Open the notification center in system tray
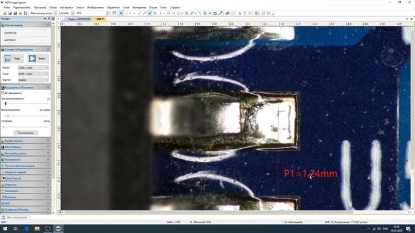Viewport: 415px width, 233px height. tap(408, 228)
